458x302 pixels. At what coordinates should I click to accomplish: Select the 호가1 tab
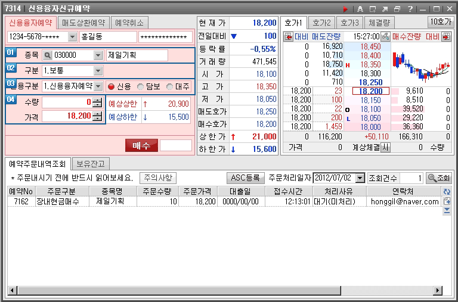[x=293, y=23]
